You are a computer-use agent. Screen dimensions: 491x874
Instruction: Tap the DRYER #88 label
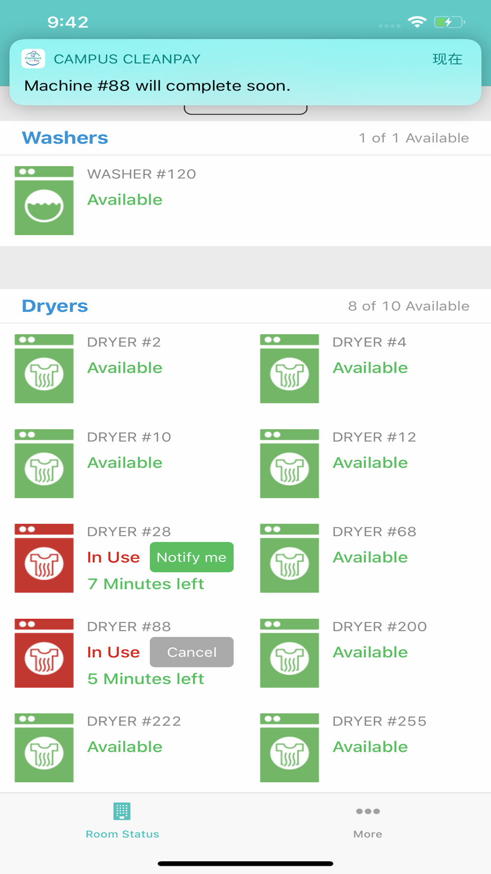click(x=129, y=627)
